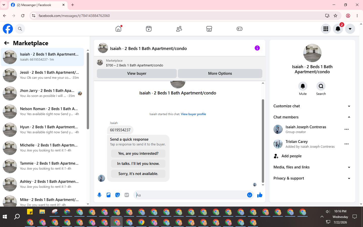Image resolution: width=363 pixels, height=227 pixels.
Task: Open the Jhon Jarry conversation
Action: (x=42, y=93)
